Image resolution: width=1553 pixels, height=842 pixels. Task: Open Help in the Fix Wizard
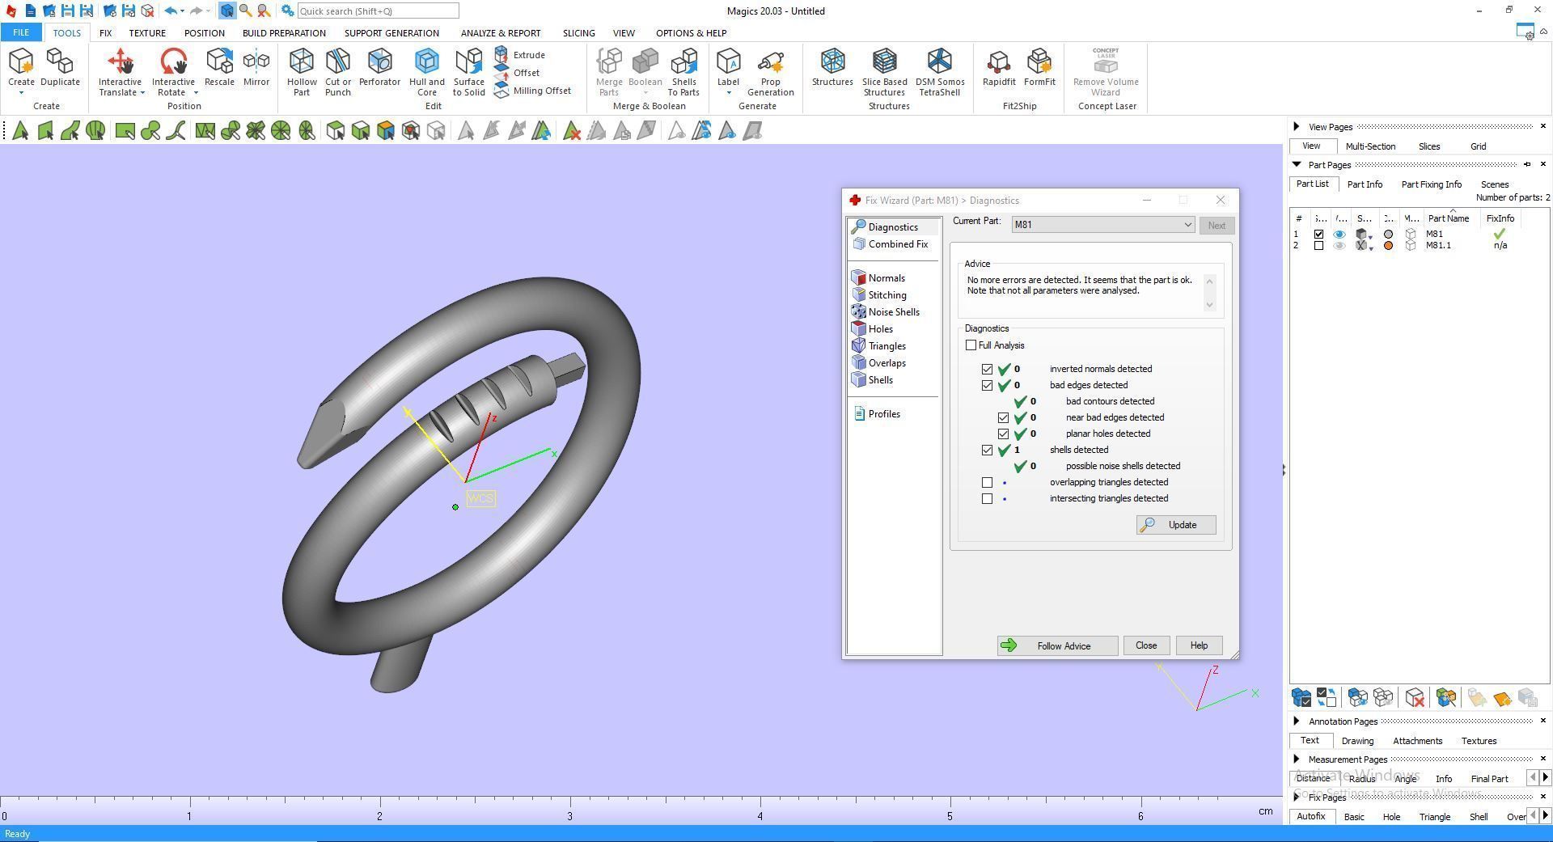click(1199, 645)
